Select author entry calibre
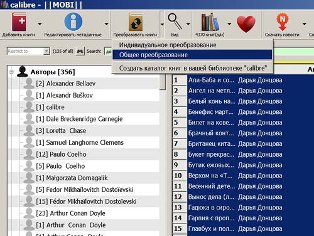Image resolution: width=314 pixels, height=236 pixels. point(50,107)
